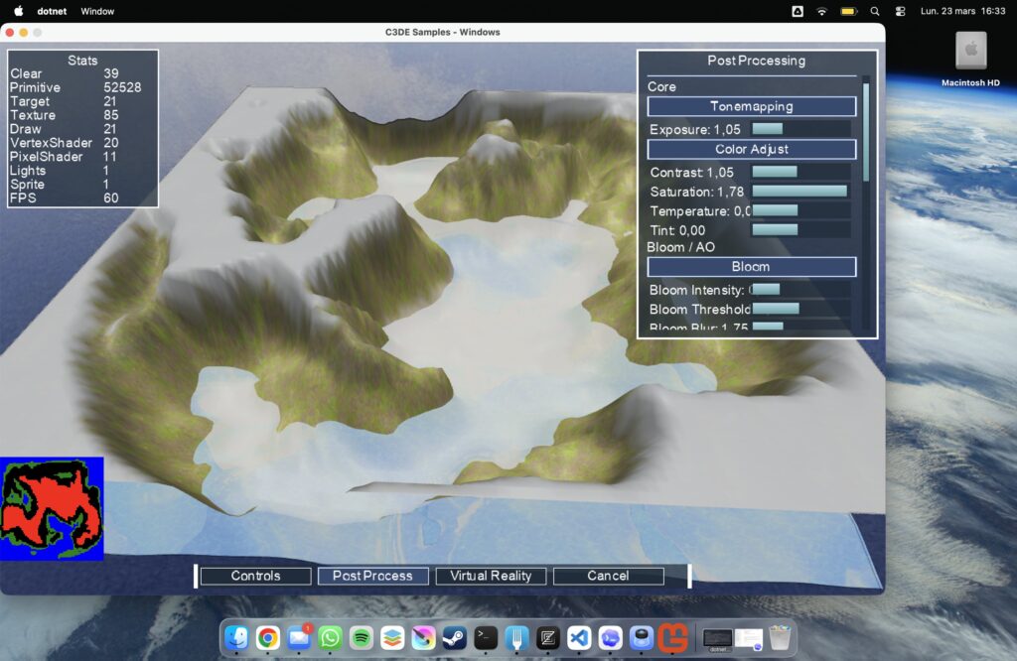Select the Virtual Reality button
The width and height of the screenshot is (1017, 661).
pyautogui.click(x=491, y=576)
